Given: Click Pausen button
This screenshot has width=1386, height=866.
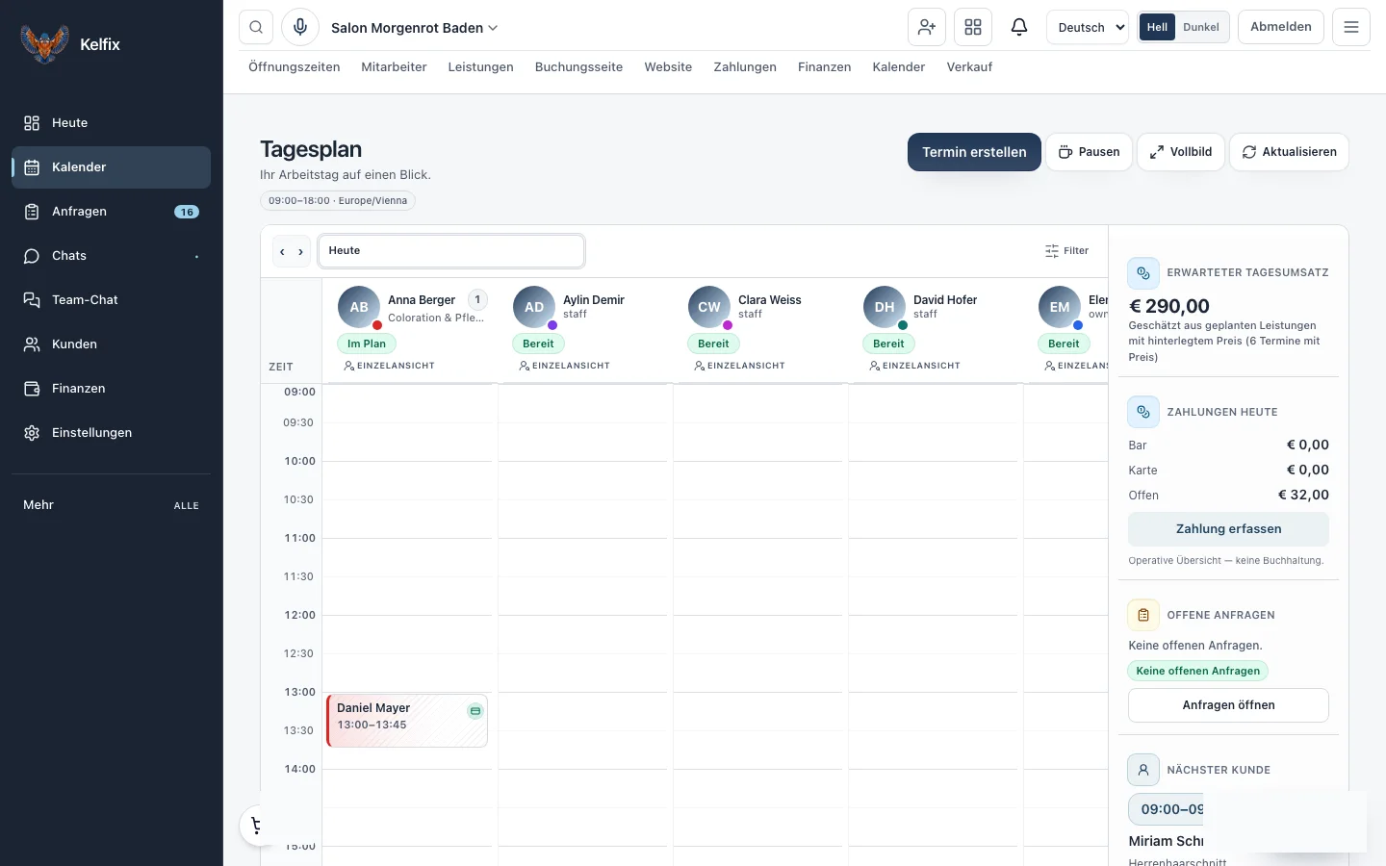Looking at the screenshot, I should [1089, 152].
